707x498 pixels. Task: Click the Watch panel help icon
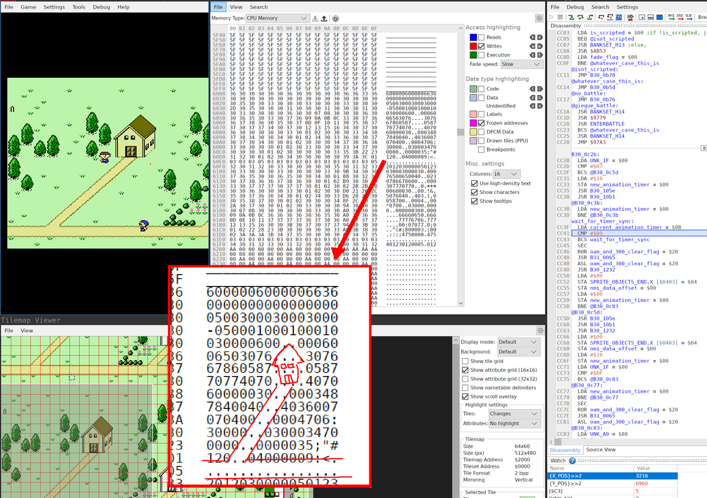[x=573, y=460]
